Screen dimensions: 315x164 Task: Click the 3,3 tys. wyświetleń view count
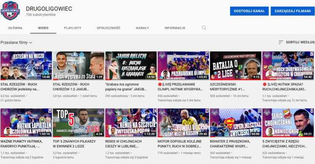(65, 153)
